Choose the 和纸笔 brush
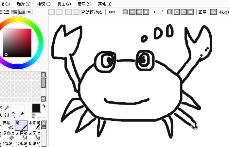Screen dimensions: 229x147 (x=21, y=144)
